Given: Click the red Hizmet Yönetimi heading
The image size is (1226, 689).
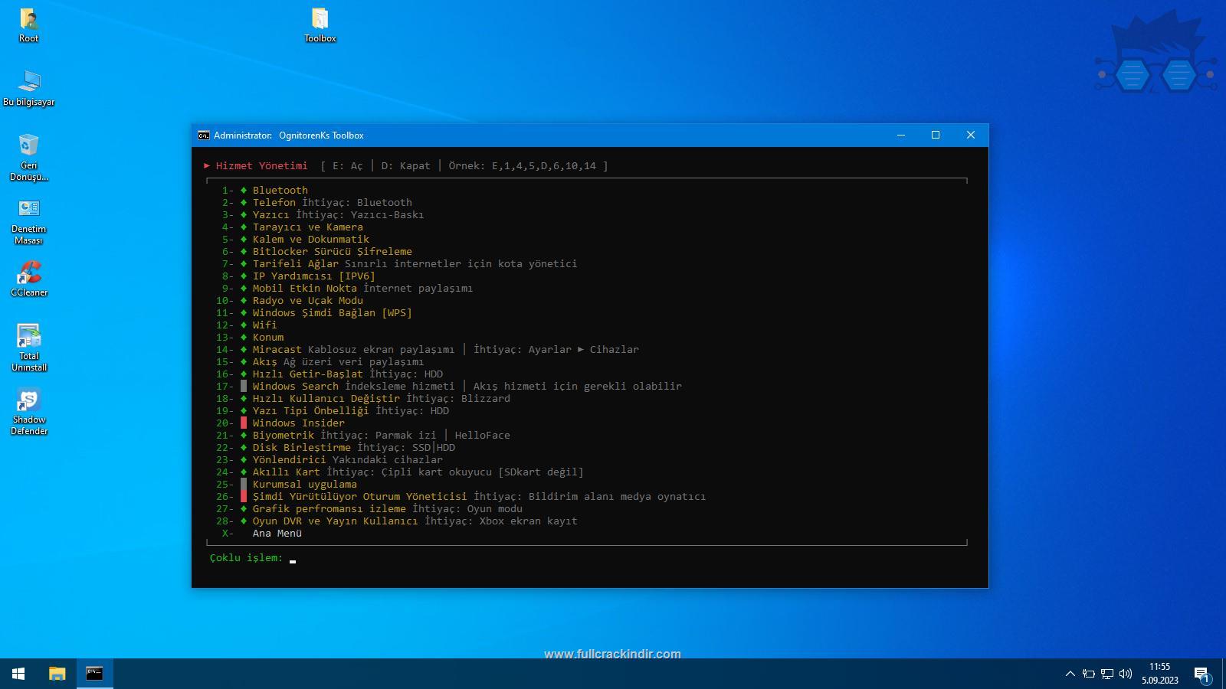Looking at the screenshot, I should coord(261,166).
